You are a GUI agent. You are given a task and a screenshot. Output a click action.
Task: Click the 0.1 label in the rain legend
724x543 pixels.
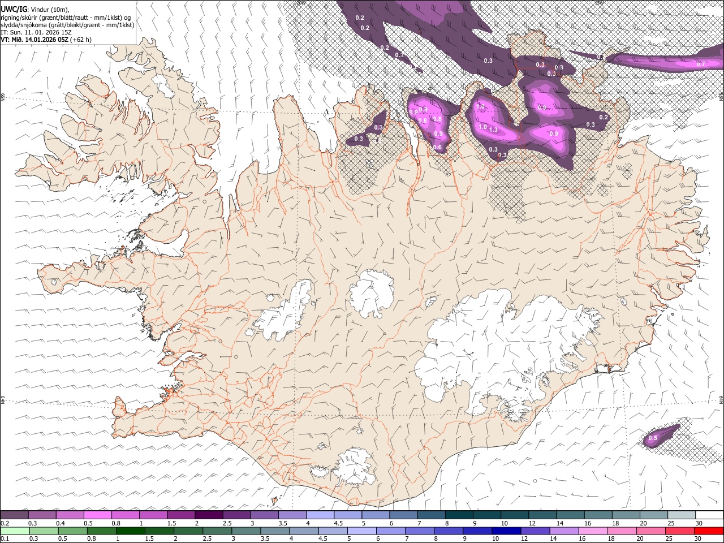tap(5, 539)
